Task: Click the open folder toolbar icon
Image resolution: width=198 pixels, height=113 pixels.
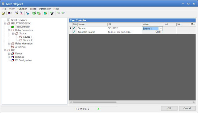Action: pos(3,13)
